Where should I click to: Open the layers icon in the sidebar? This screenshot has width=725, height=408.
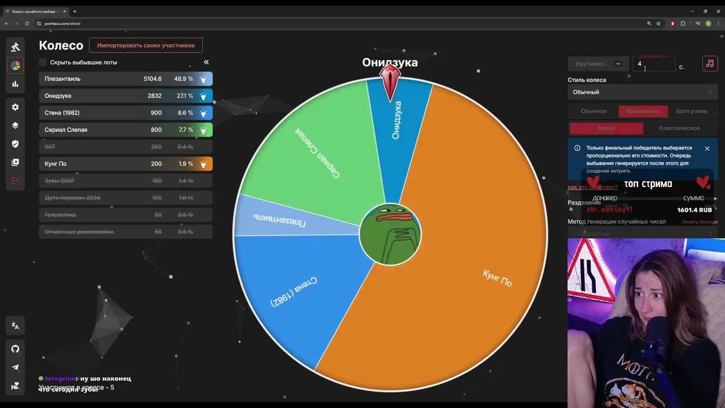(15, 126)
